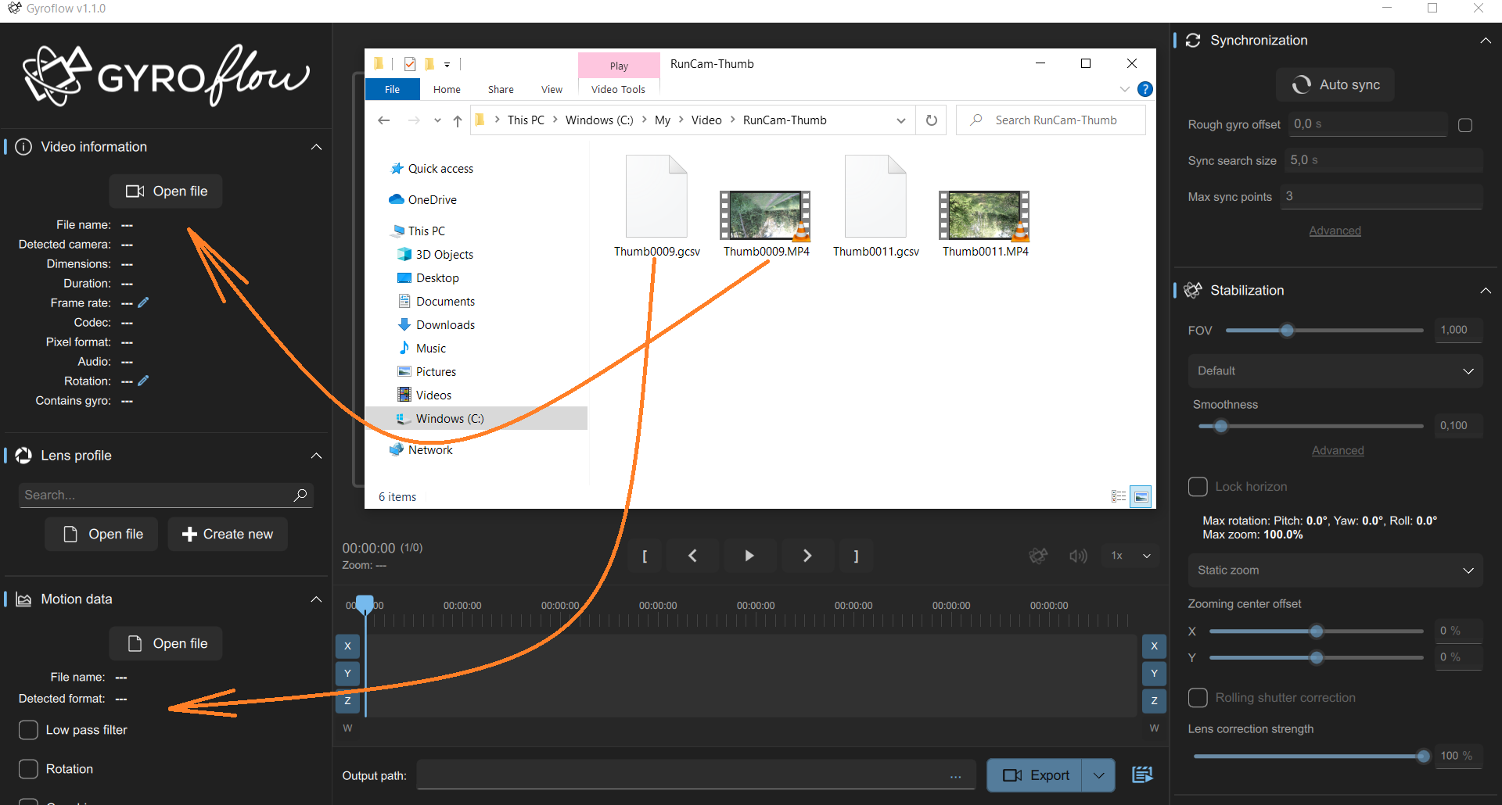Click Create new lens profile button
This screenshot has height=805, width=1502.
click(x=228, y=535)
